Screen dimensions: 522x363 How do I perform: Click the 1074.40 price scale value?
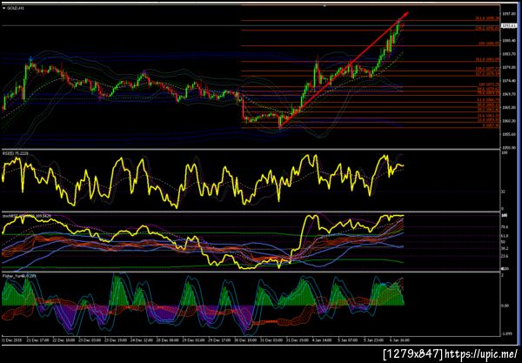508,81
